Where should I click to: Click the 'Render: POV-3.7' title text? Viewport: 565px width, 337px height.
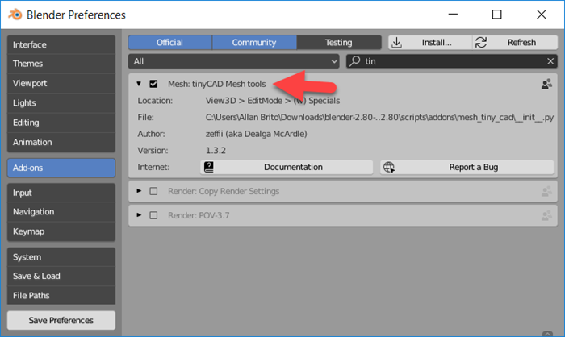[x=199, y=216]
